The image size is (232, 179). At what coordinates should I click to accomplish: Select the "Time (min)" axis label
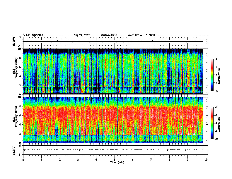click(x=117, y=162)
